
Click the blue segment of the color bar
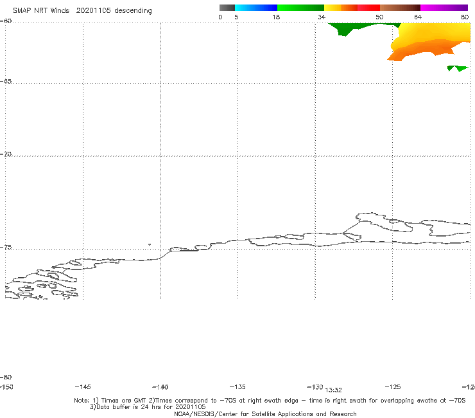pyautogui.click(x=256, y=8)
